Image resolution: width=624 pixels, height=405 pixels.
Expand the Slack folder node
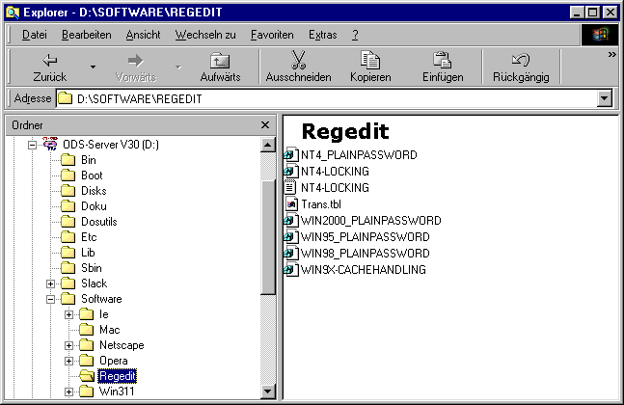50,283
